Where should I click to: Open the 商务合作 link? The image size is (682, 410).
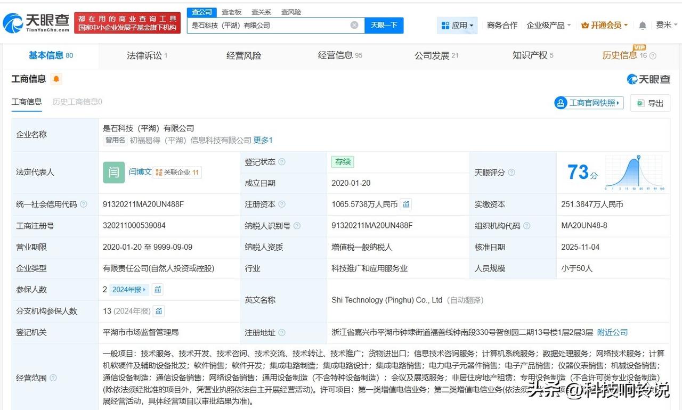pyautogui.click(x=502, y=25)
